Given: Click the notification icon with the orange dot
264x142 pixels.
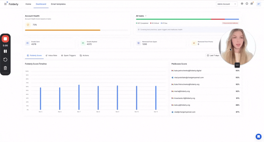Looking at the screenshot, I should click(252, 4).
